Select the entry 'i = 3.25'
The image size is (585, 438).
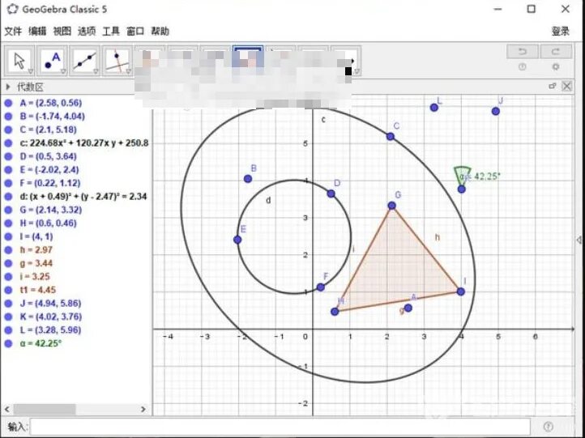[35, 277]
